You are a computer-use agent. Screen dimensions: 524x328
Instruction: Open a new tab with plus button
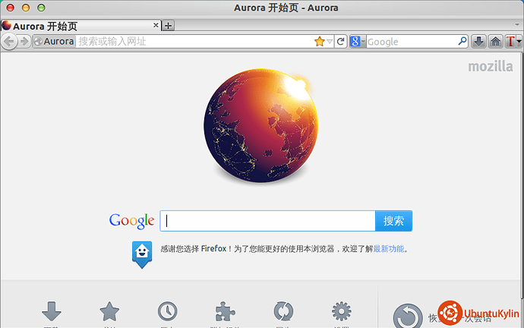click(168, 26)
